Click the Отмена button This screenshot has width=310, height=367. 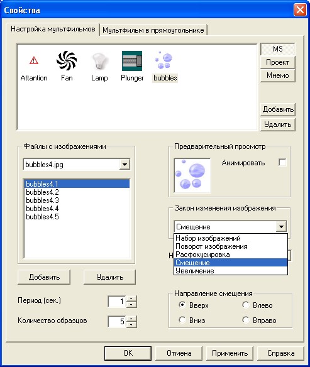[179, 353]
